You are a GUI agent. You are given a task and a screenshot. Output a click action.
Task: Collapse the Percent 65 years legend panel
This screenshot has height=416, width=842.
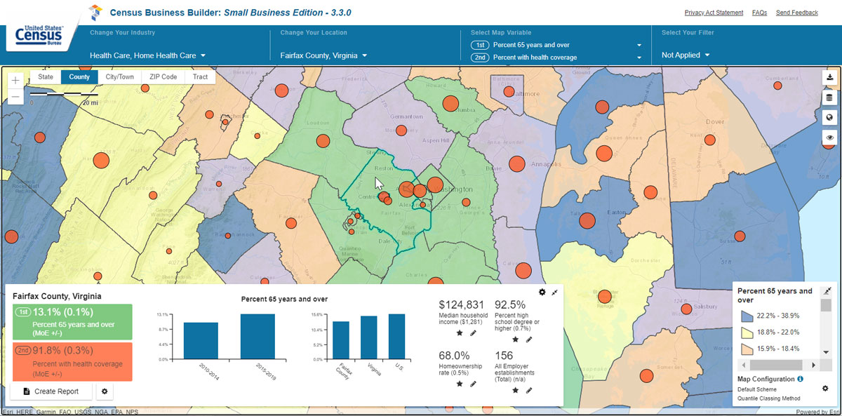tap(826, 291)
